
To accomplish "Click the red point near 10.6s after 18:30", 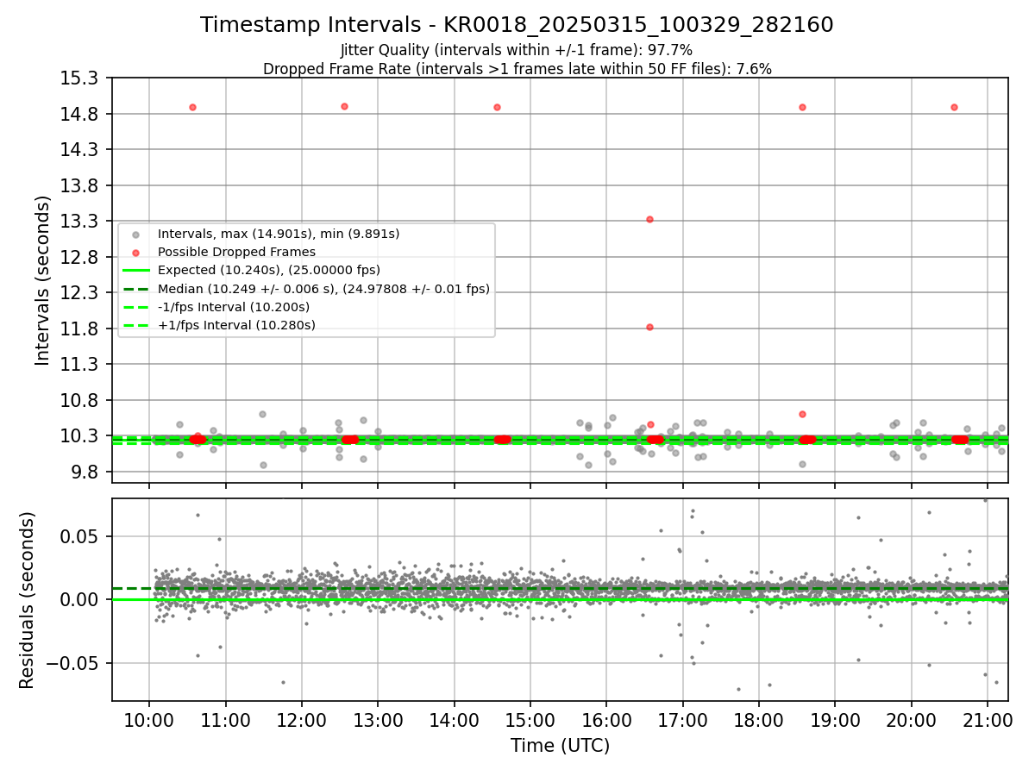I will 802,414.
